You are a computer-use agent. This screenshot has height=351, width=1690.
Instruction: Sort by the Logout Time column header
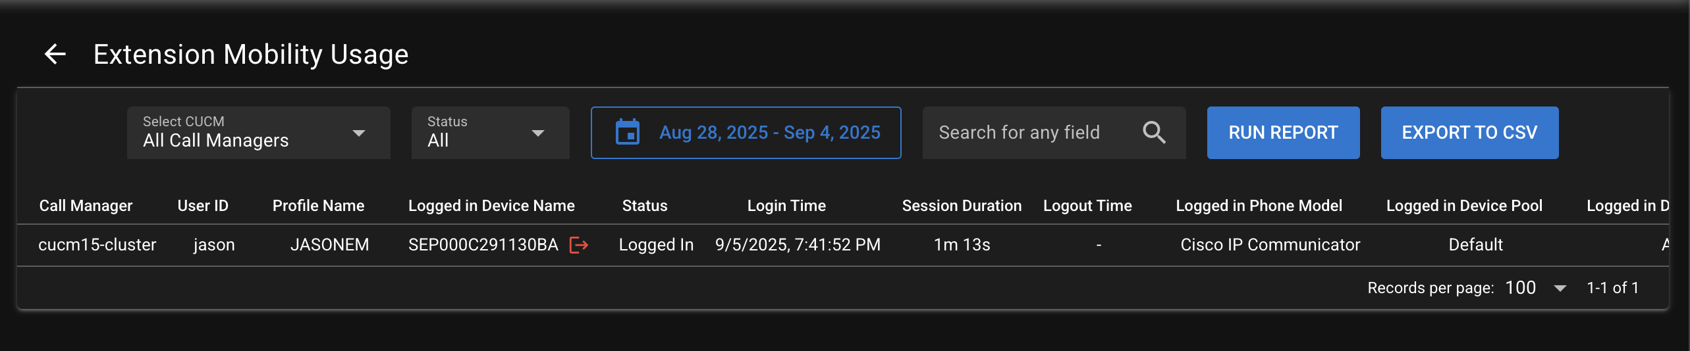pos(1087,206)
